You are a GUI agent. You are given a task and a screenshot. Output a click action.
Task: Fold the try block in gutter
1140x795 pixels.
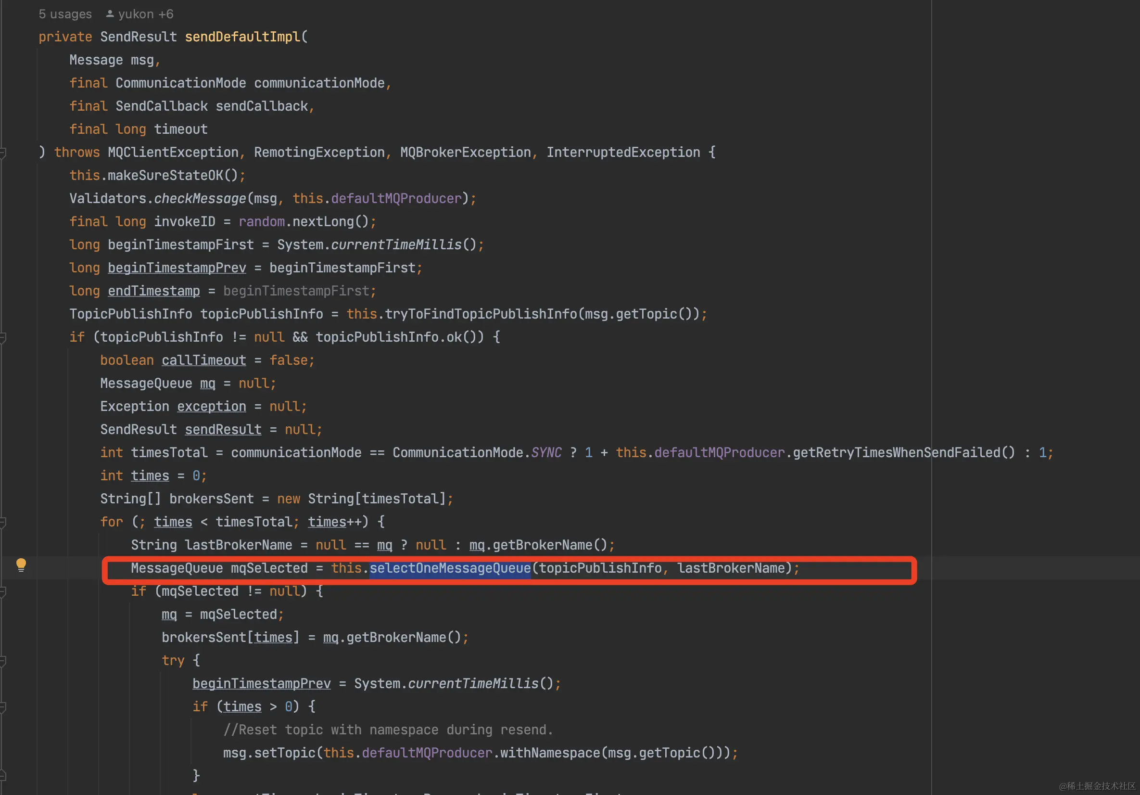click(x=3, y=661)
